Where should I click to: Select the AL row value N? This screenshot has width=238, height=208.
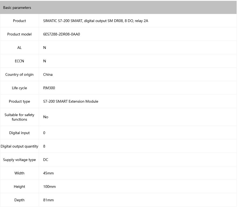click(45, 48)
